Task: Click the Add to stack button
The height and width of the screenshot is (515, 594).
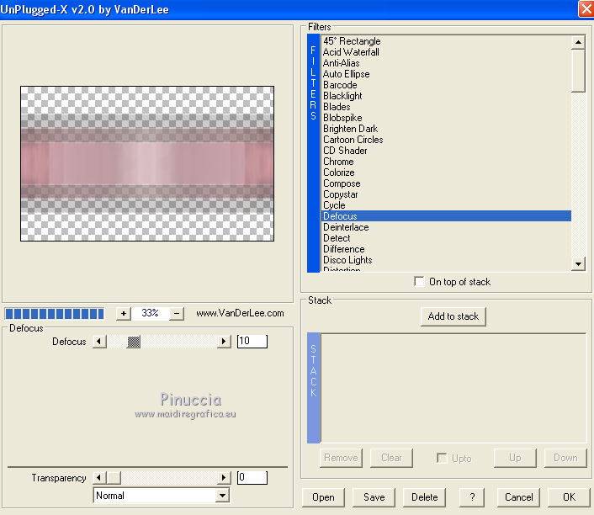Action: 453,316
